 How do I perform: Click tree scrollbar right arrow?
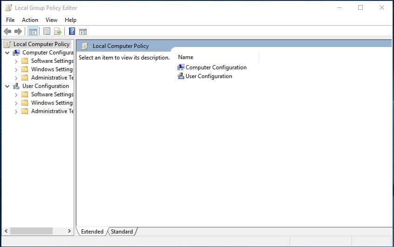coord(69,231)
